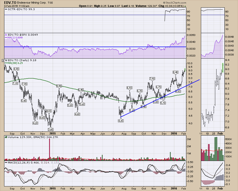Click the 6.70 November peak label
The width and height of the screenshot is (238, 191).
tap(158, 87)
